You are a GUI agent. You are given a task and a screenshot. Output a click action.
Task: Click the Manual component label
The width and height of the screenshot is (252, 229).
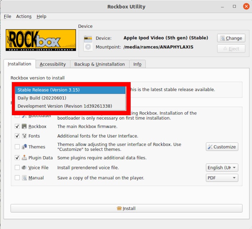pyautogui.click(x=36, y=178)
